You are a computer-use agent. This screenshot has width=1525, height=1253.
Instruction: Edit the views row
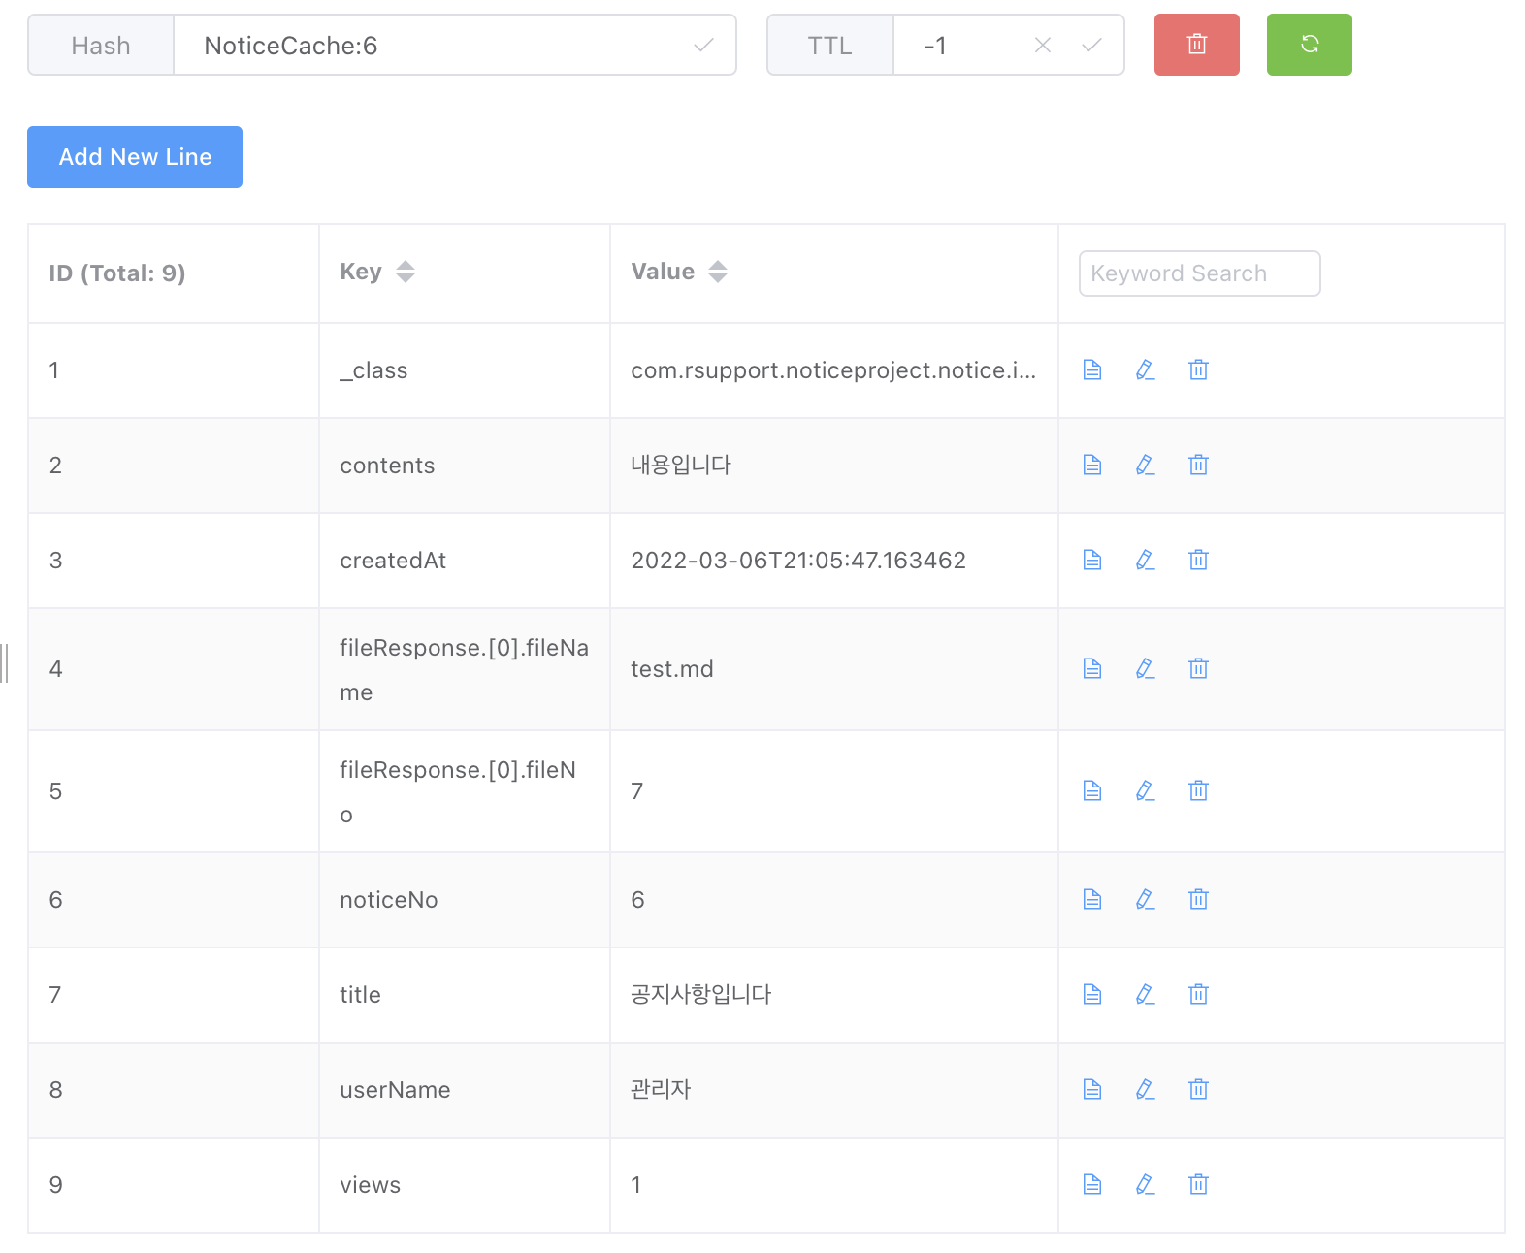(x=1145, y=1184)
